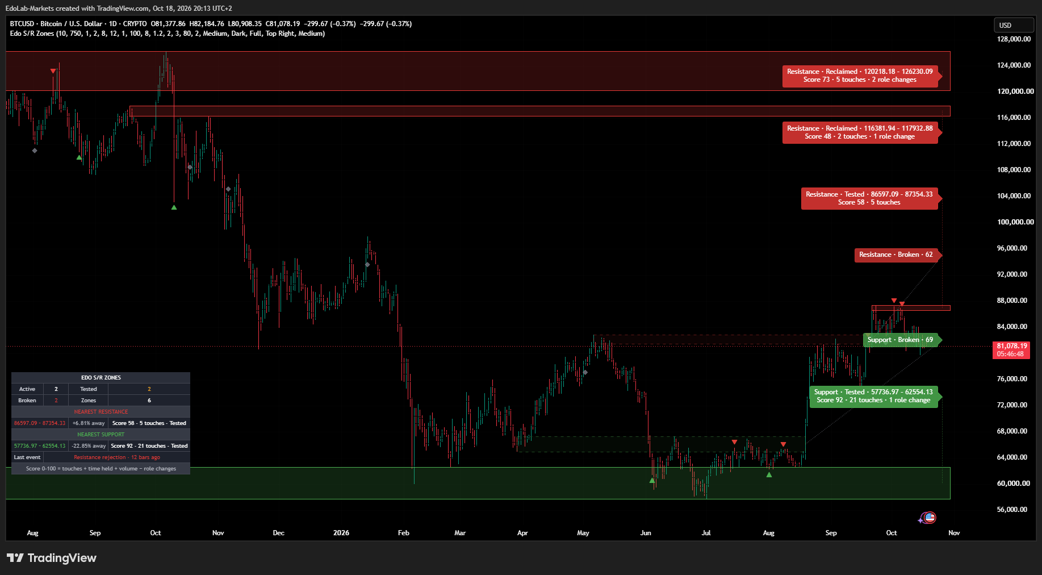
Task: Select the gray diamond marker near May 2026
Action: pos(585,373)
